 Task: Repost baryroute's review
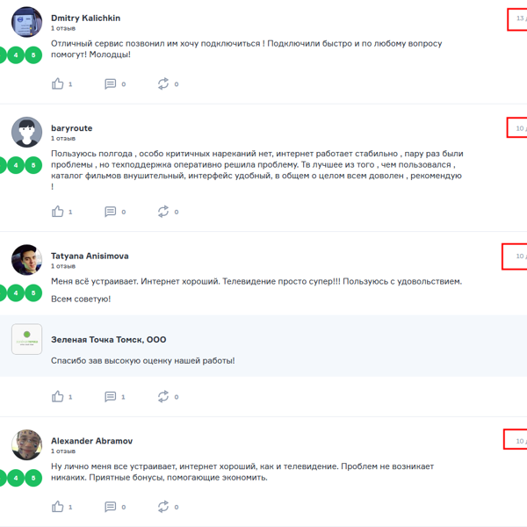(x=163, y=212)
